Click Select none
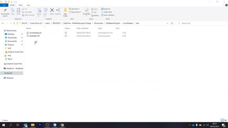Viewport: 228px width, 128px height. (x=107, y=12)
